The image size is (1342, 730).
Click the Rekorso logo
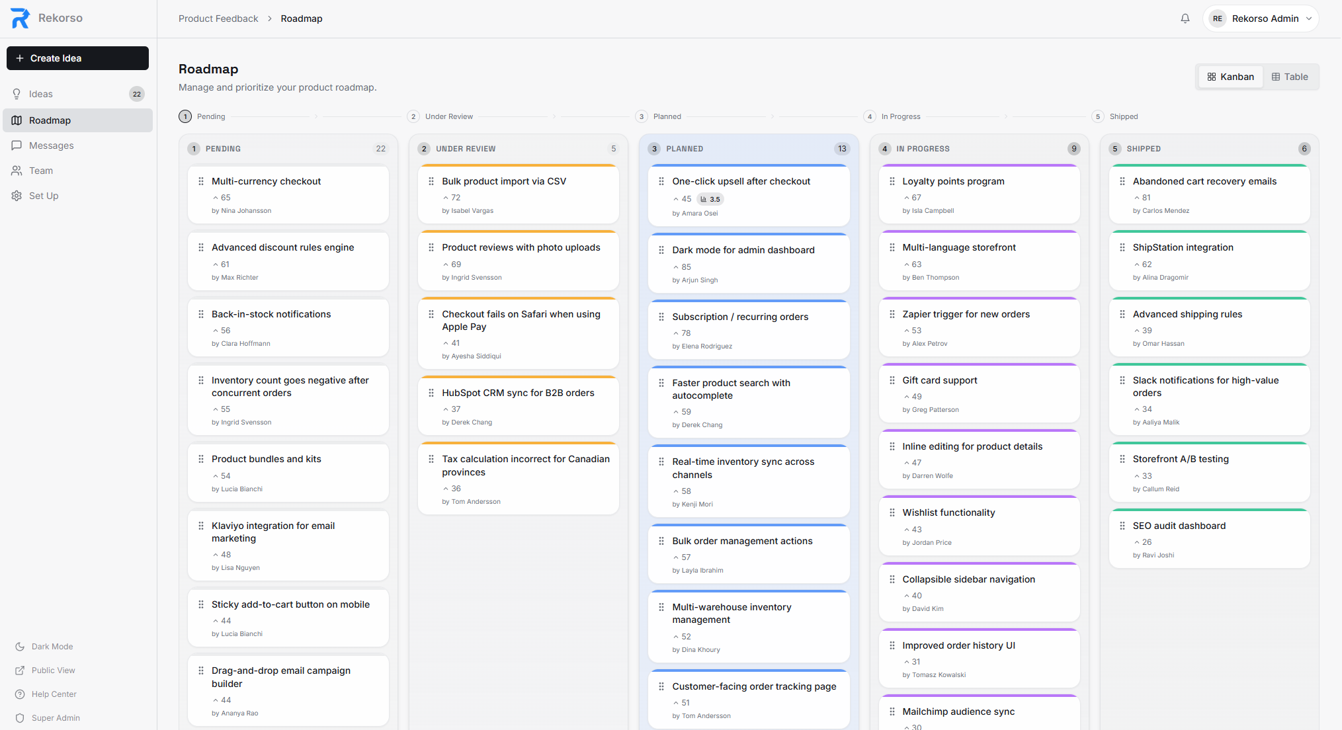point(19,18)
